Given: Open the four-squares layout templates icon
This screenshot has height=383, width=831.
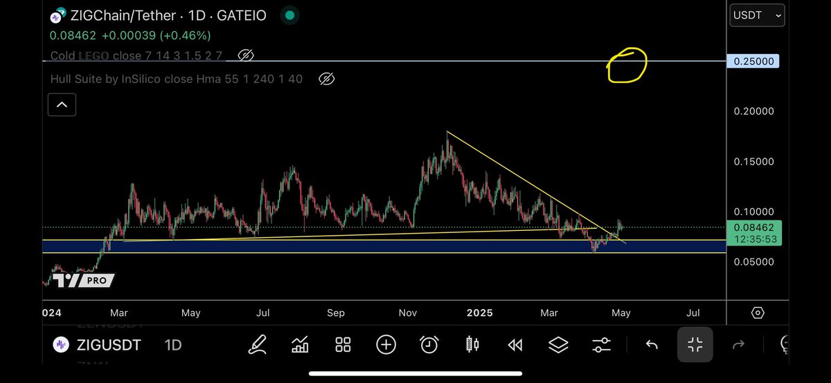Looking at the screenshot, I should [343, 344].
